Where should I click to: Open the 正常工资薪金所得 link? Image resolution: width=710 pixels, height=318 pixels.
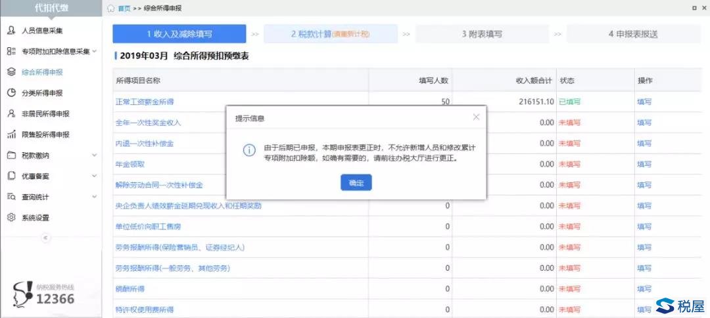(x=144, y=102)
